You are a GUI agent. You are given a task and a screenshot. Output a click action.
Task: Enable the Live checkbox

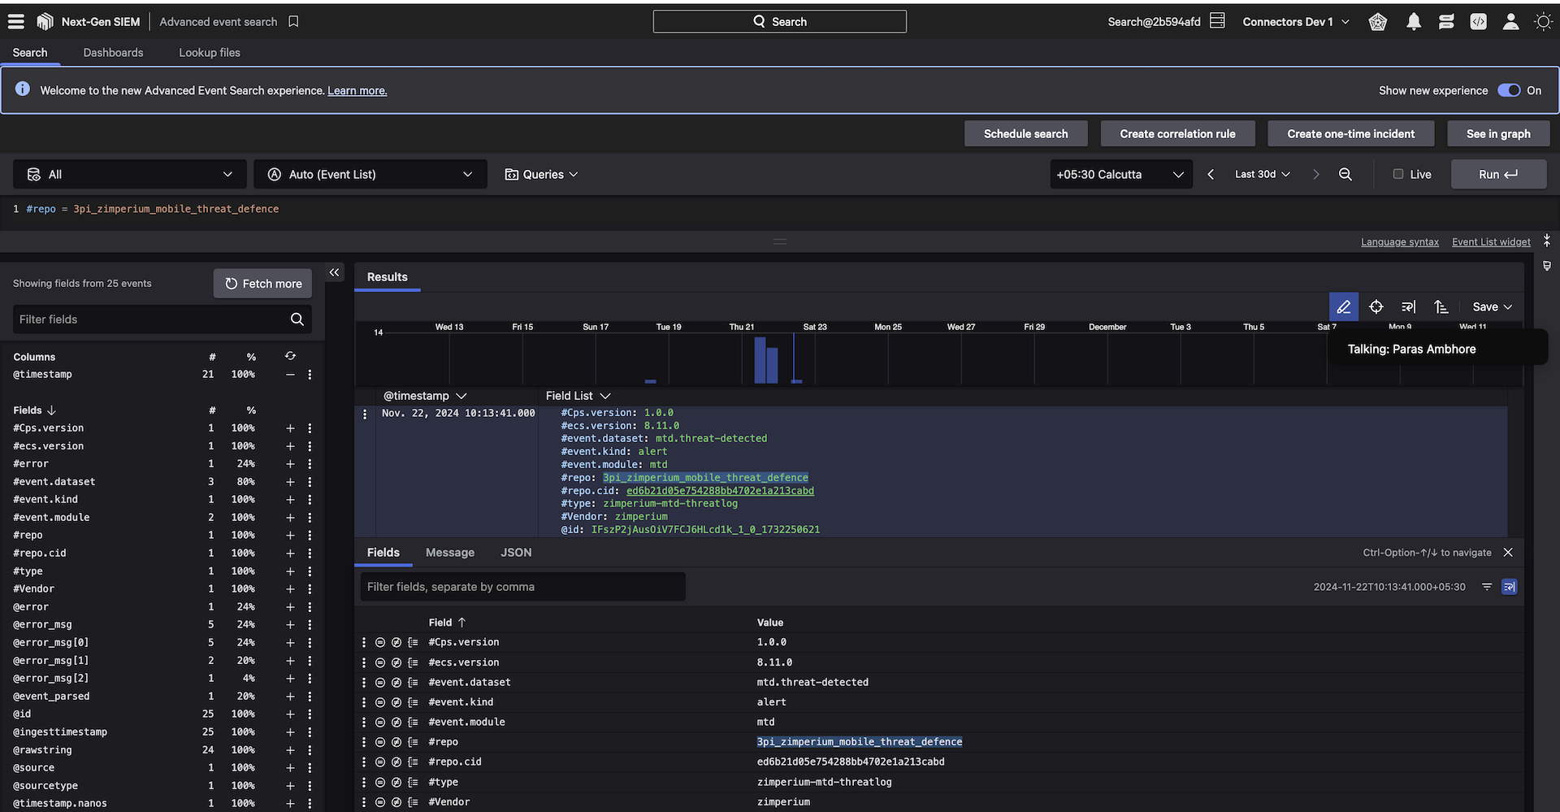coord(1398,174)
